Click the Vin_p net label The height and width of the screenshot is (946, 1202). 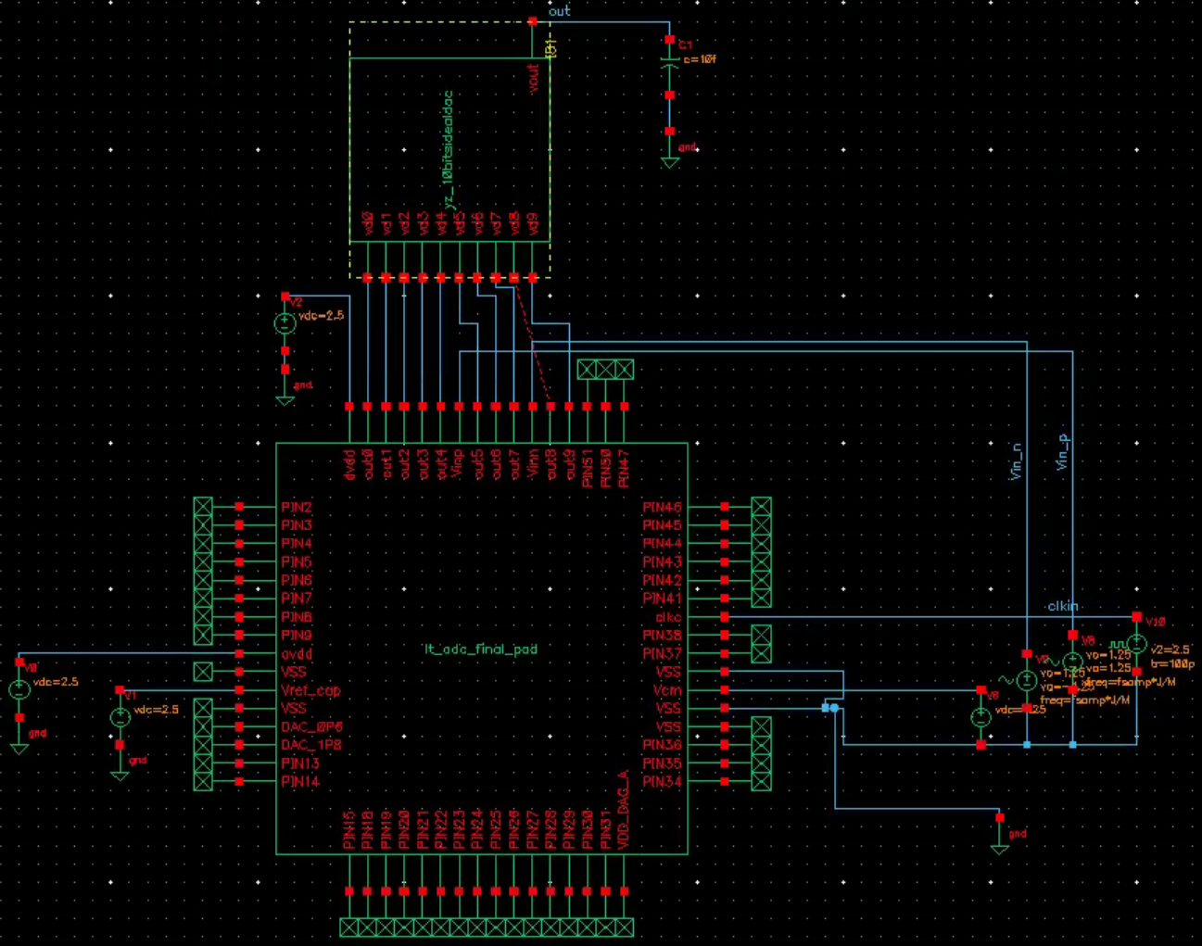[1063, 452]
